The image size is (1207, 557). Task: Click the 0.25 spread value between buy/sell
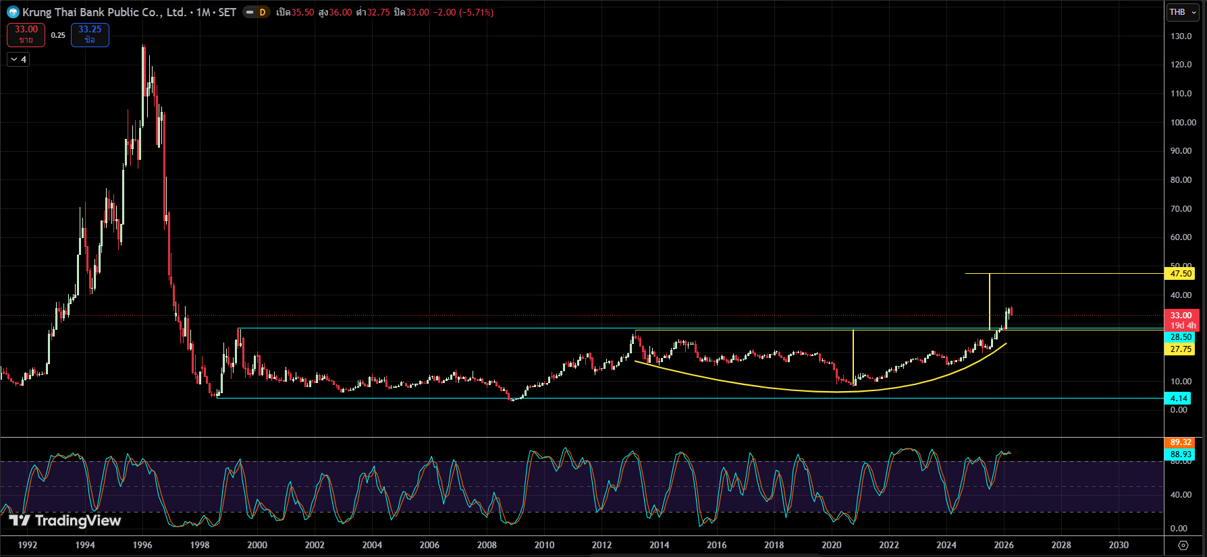[x=58, y=35]
